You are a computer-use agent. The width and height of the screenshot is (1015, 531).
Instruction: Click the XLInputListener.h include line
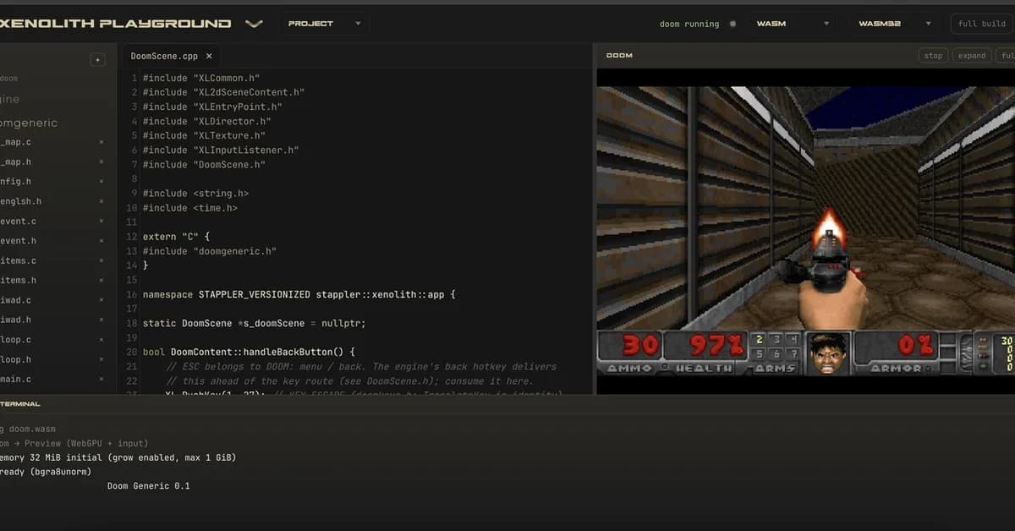(221, 151)
